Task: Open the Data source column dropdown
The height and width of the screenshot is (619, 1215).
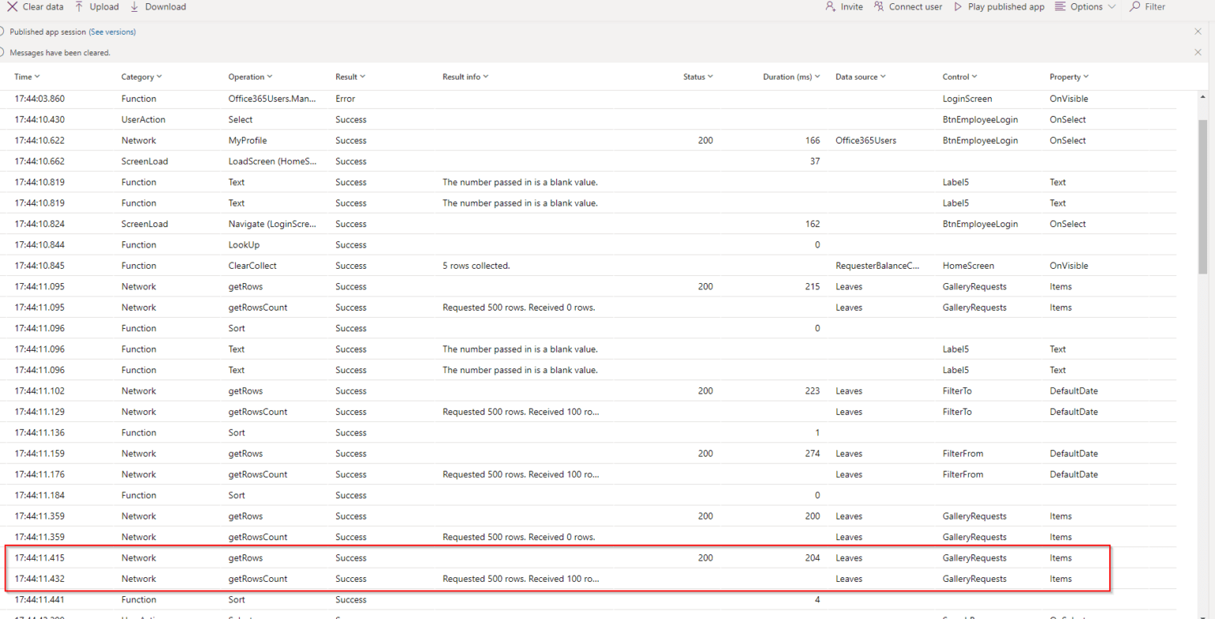Action: [883, 77]
